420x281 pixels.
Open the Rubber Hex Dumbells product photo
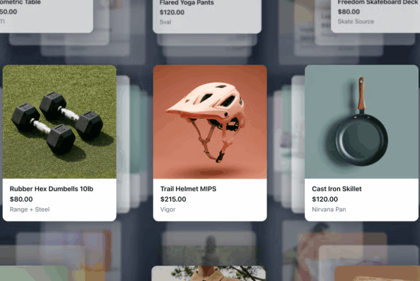pyautogui.click(x=59, y=122)
